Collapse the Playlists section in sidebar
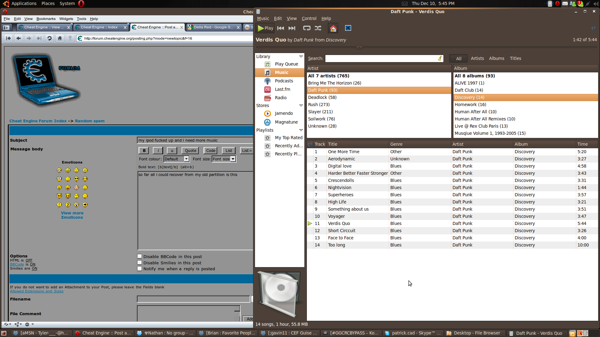Screen dimensions: 600x337 (x=301, y=130)
